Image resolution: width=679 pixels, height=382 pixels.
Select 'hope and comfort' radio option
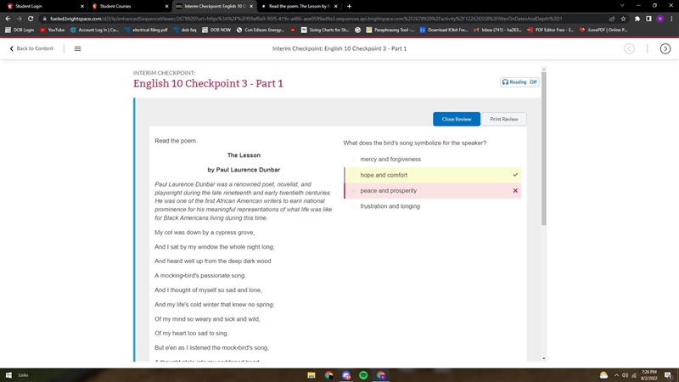pyautogui.click(x=353, y=175)
